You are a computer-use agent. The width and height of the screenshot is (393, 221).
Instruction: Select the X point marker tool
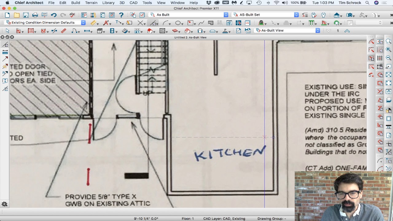[x=140, y=23]
